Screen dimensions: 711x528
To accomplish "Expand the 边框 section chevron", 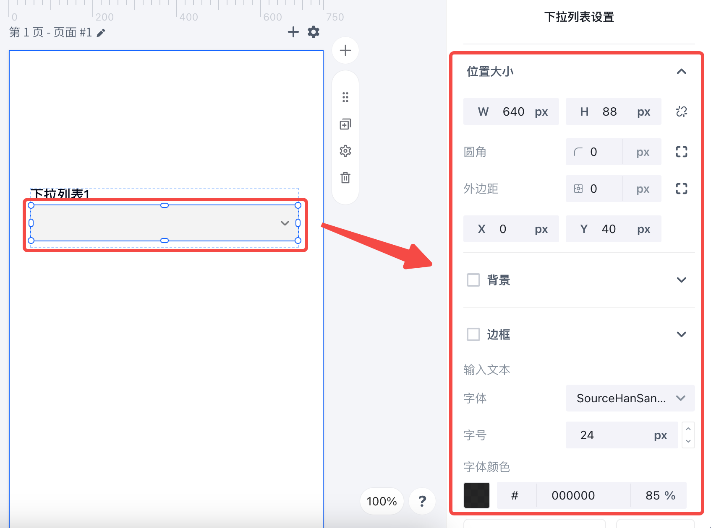I will tap(682, 334).
